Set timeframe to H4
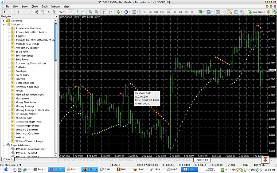277x173 pixels. pyautogui.click(x=174, y=12)
